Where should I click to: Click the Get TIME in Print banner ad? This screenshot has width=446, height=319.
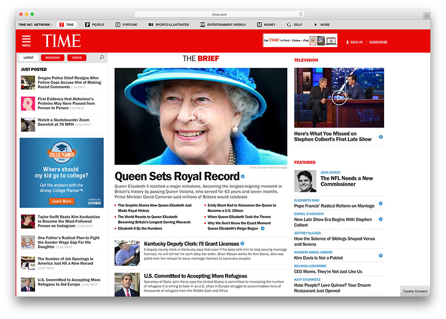point(300,41)
